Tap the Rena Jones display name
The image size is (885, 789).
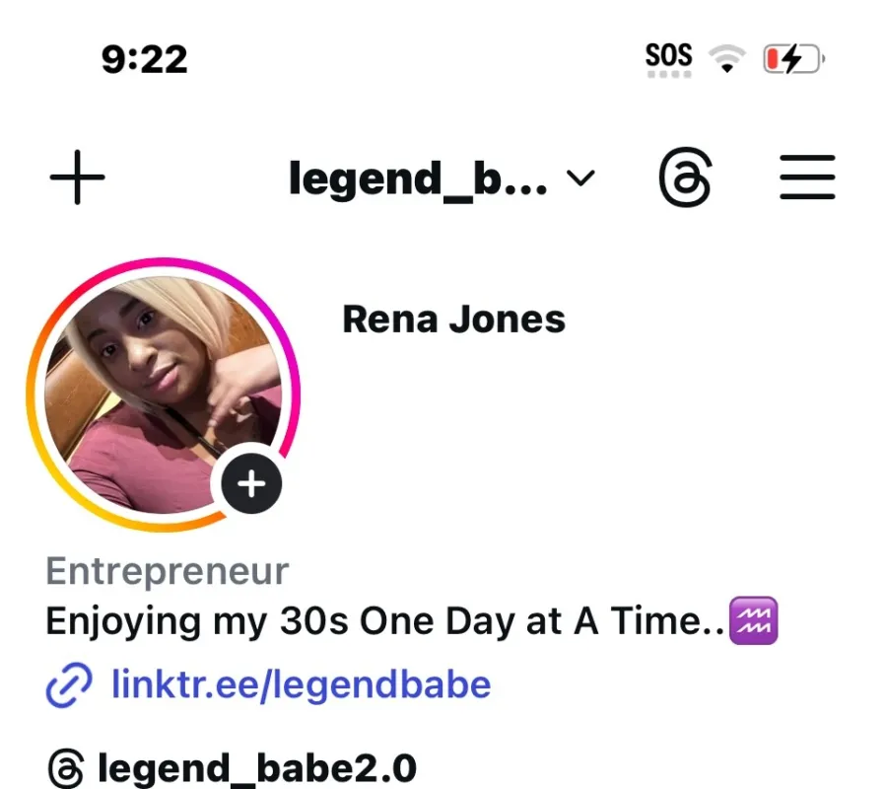[453, 319]
